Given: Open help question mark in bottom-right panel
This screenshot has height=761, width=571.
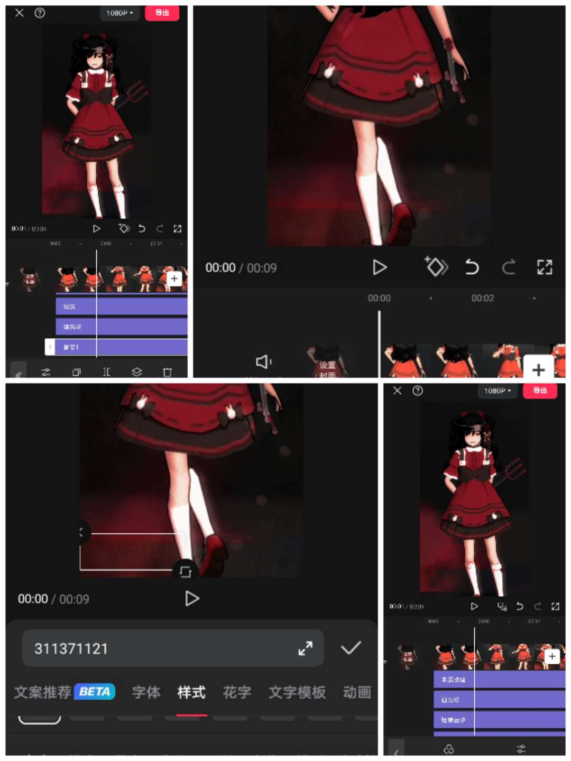Looking at the screenshot, I should (x=418, y=391).
